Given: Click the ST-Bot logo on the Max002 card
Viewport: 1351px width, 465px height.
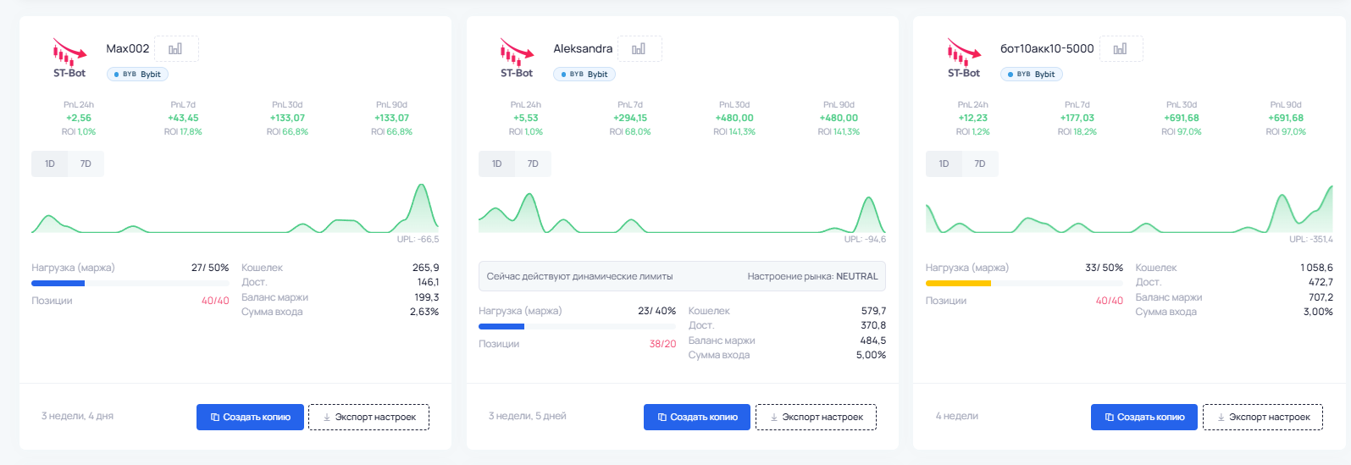Looking at the screenshot, I should tap(69, 58).
